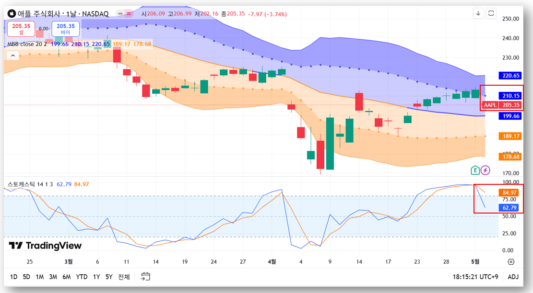The height and width of the screenshot is (293, 533).
Task: Click the 4월 date on time axis
Action: click(x=272, y=261)
